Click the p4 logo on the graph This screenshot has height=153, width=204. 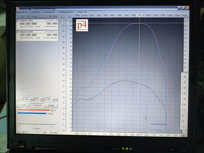pyautogui.click(x=82, y=25)
